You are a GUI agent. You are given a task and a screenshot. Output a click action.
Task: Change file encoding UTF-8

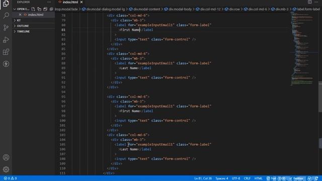(x=236, y=178)
